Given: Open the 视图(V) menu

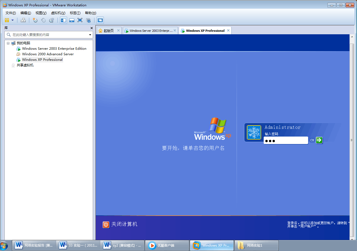Looking at the screenshot, I should (x=41, y=13).
